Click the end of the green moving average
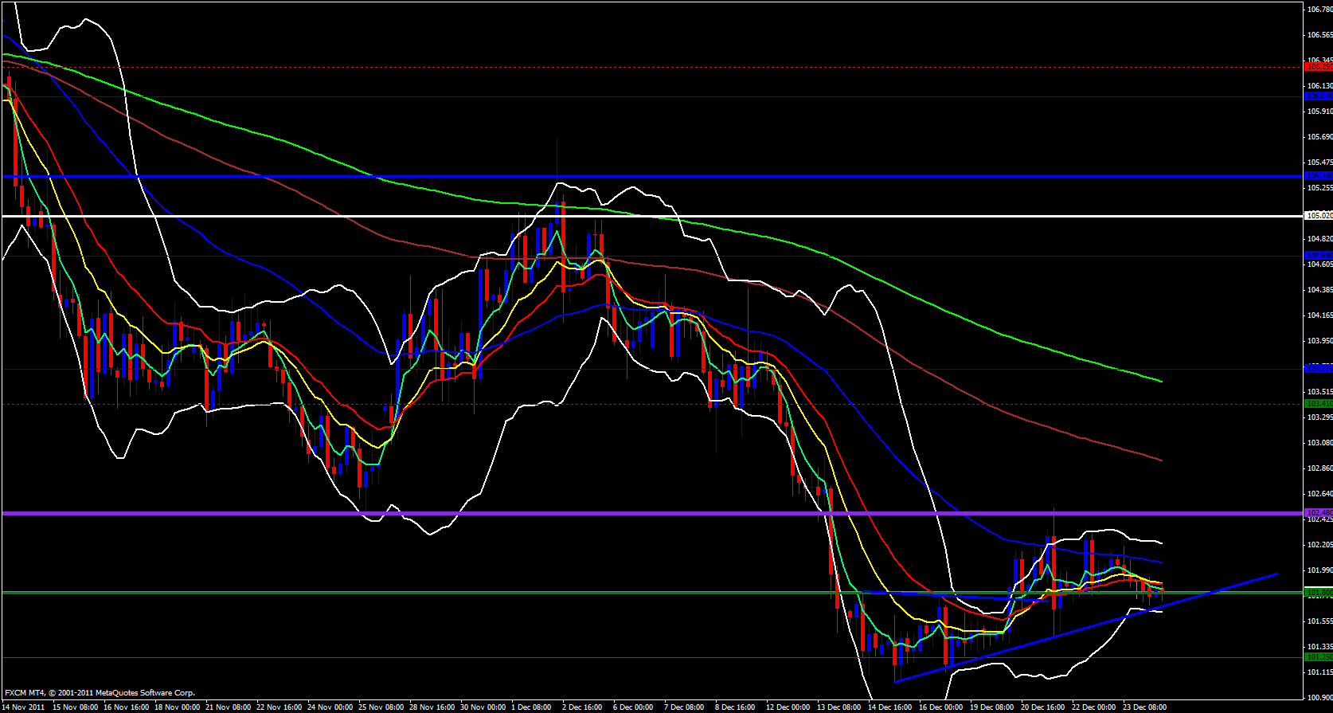The height and width of the screenshot is (713, 1333). (1161, 381)
